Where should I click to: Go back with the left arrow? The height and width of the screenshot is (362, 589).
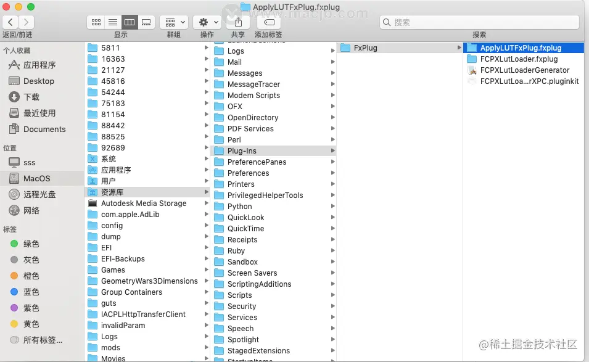click(x=10, y=22)
